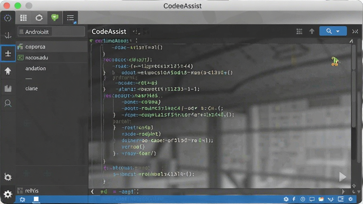Collapse the top code block with green arrow
363x204 pixels.
(91, 41)
